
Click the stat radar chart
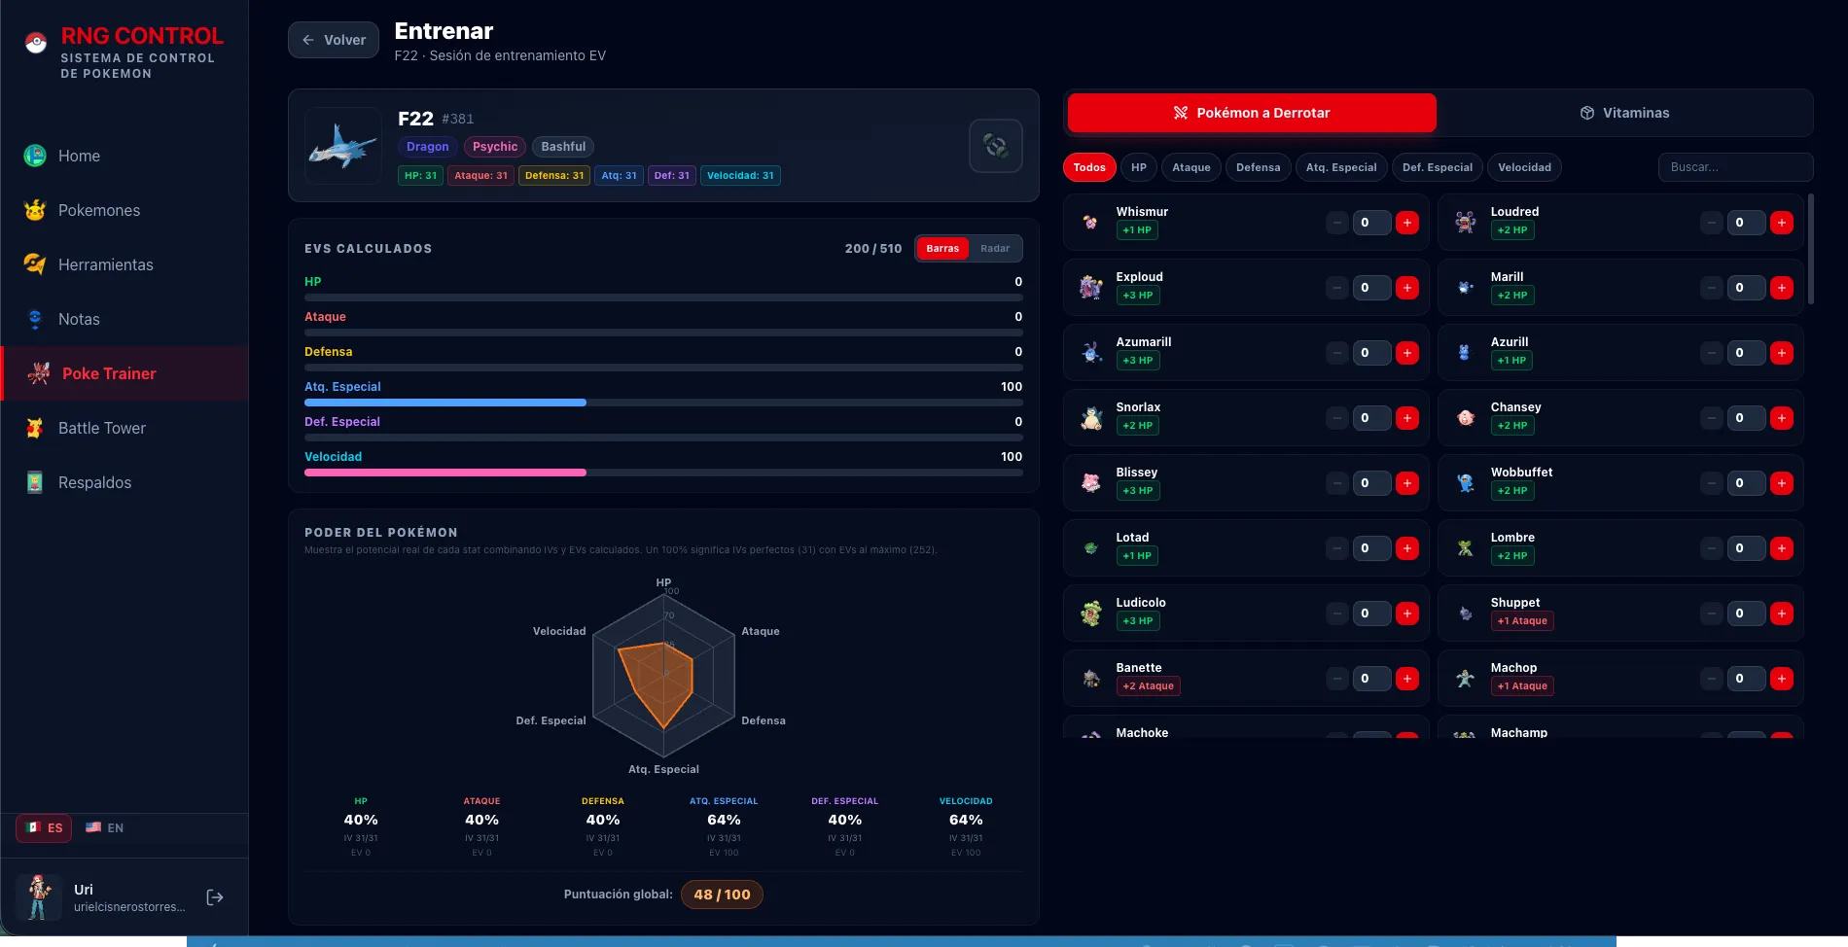(663, 675)
